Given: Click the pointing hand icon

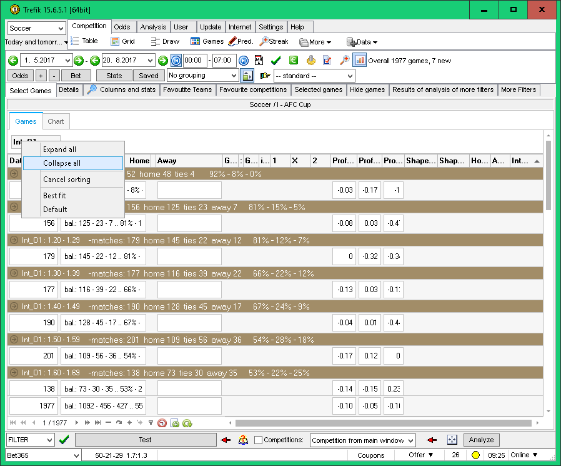Looking at the screenshot, I should pos(265,76).
